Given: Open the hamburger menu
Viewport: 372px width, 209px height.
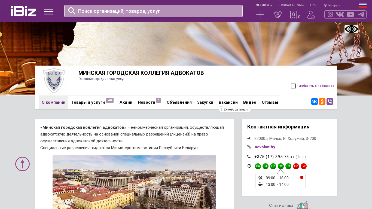Looking at the screenshot, I should 48,11.
